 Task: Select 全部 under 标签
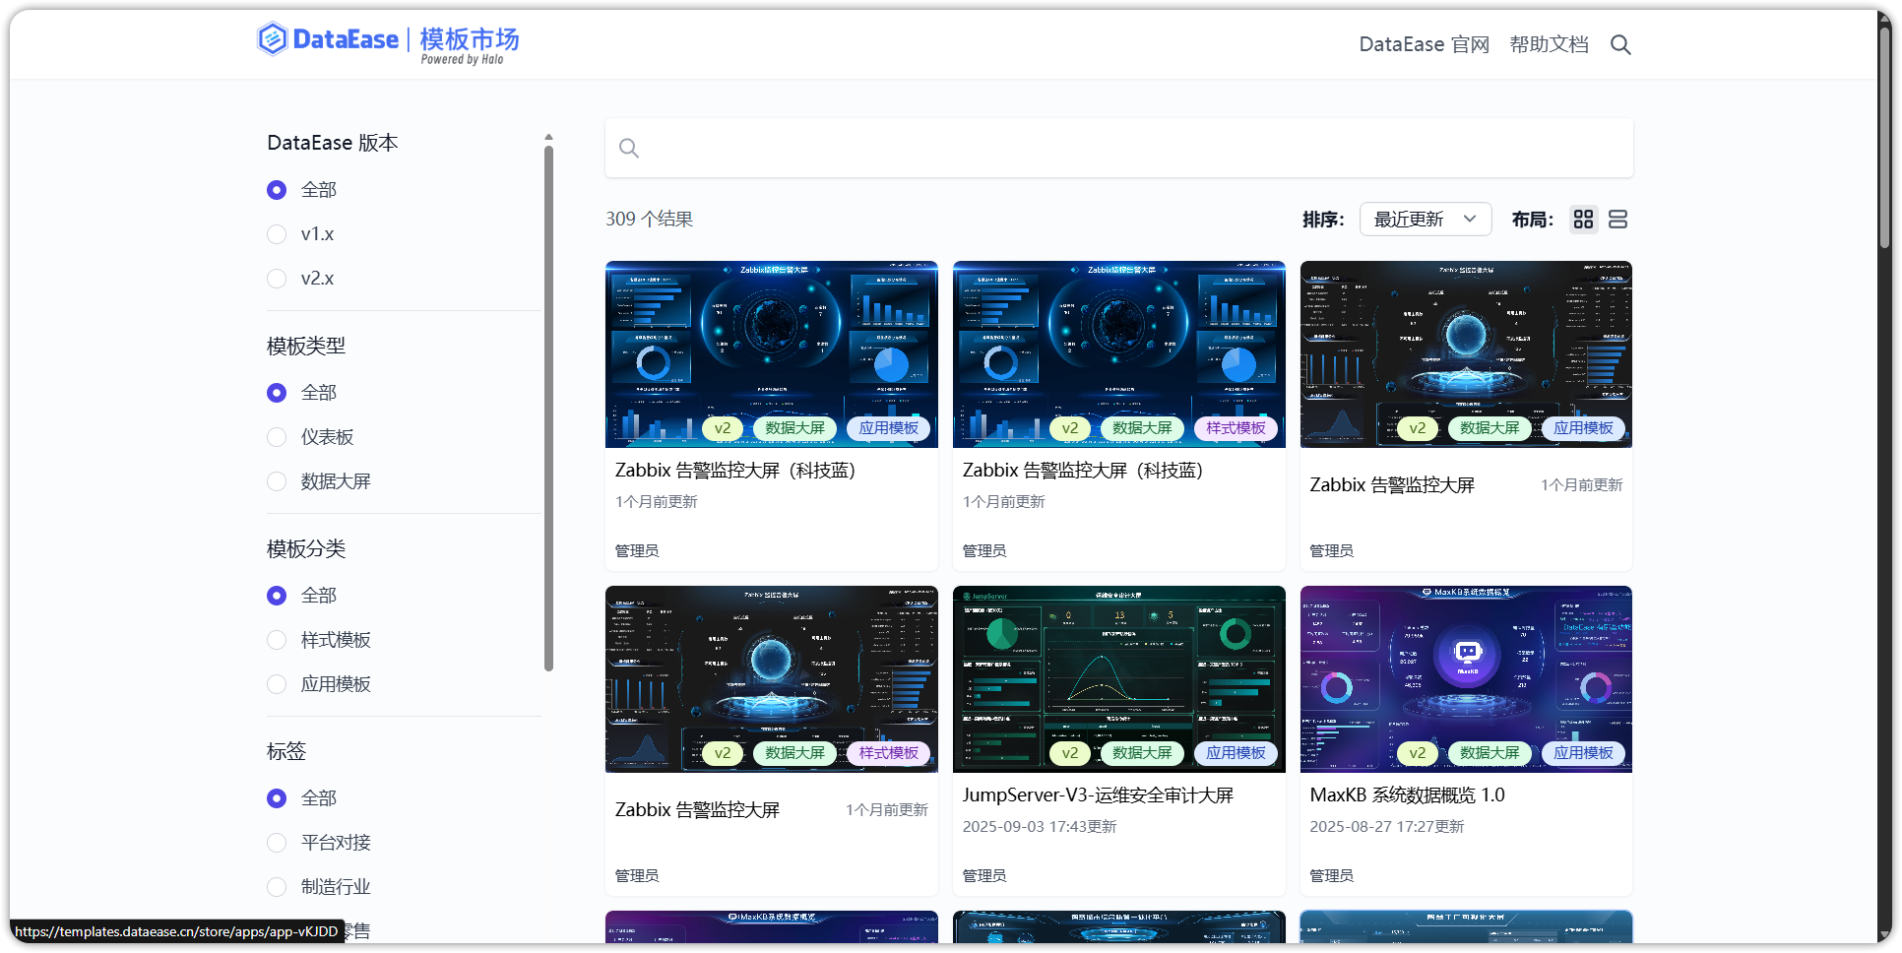[277, 798]
